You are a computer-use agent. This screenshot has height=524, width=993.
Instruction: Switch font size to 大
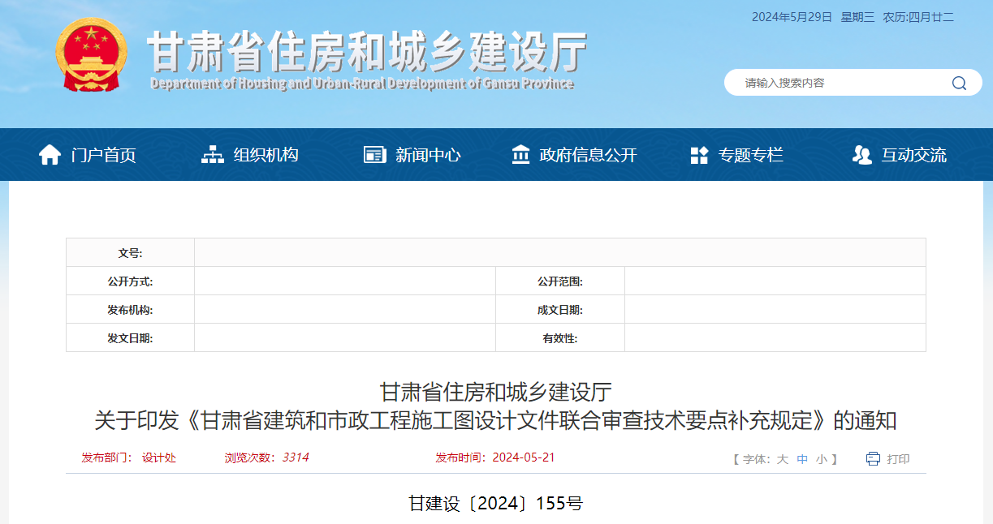pyautogui.click(x=782, y=458)
